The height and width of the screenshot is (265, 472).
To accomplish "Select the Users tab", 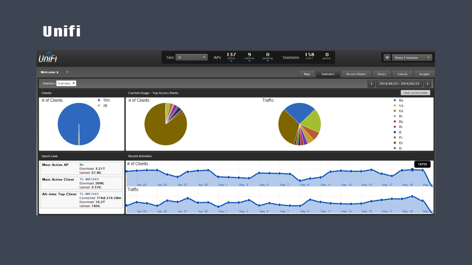I will (381, 74).
